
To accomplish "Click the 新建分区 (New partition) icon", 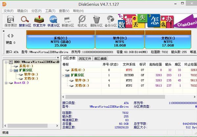I will (68, 21).
